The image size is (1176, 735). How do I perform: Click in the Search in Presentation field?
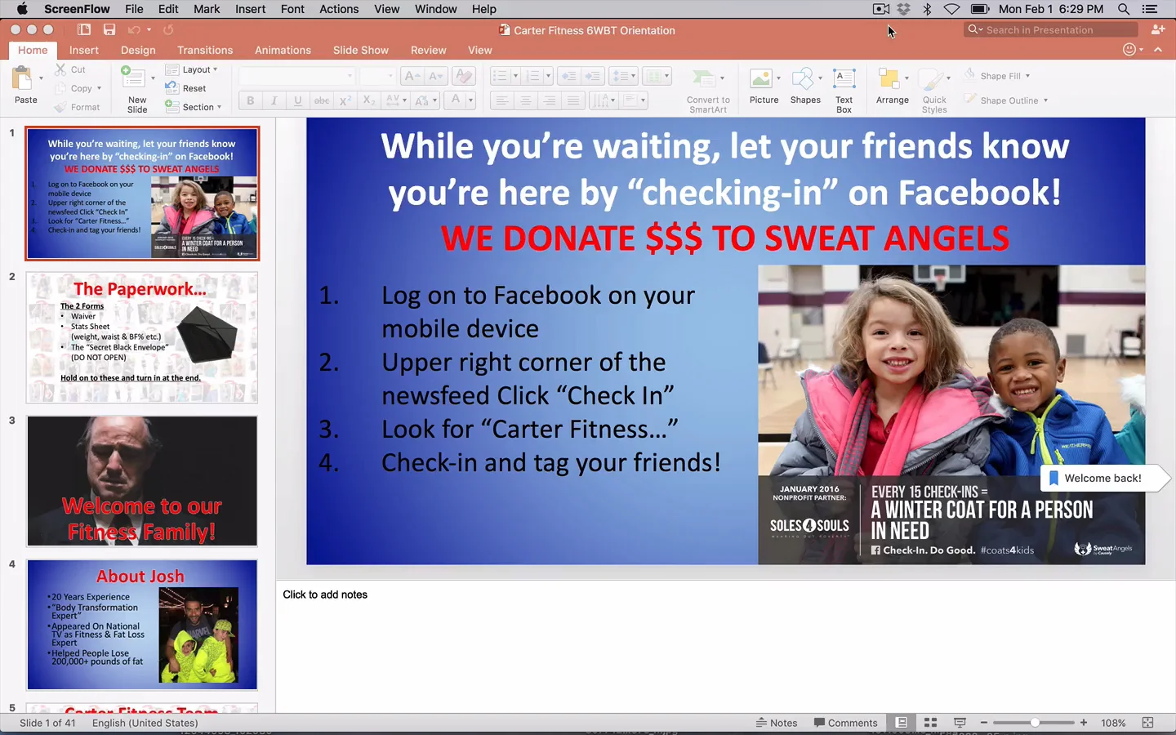pyautogui.click(x=1051, y=29)
